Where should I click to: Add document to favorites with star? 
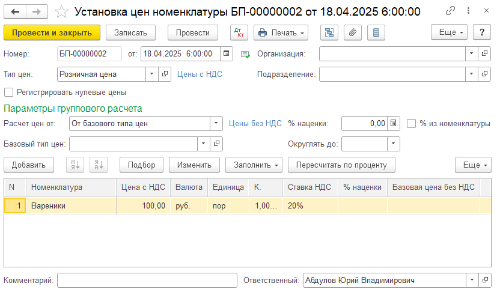click(61, 11)
